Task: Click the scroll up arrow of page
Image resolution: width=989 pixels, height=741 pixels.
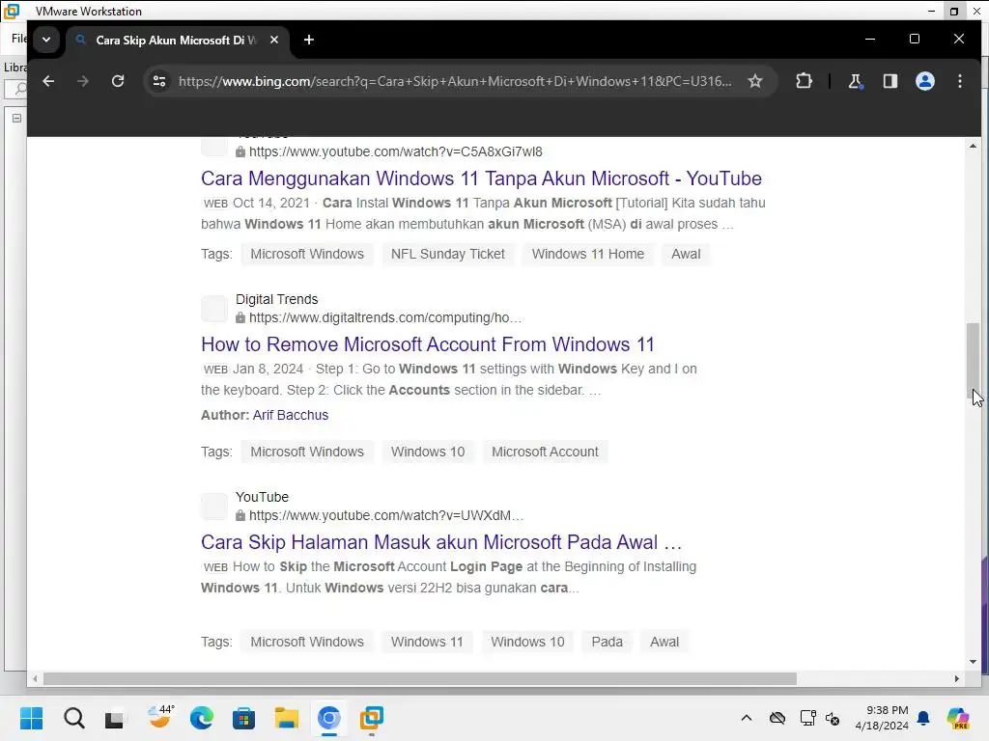Action: [974, 146]
